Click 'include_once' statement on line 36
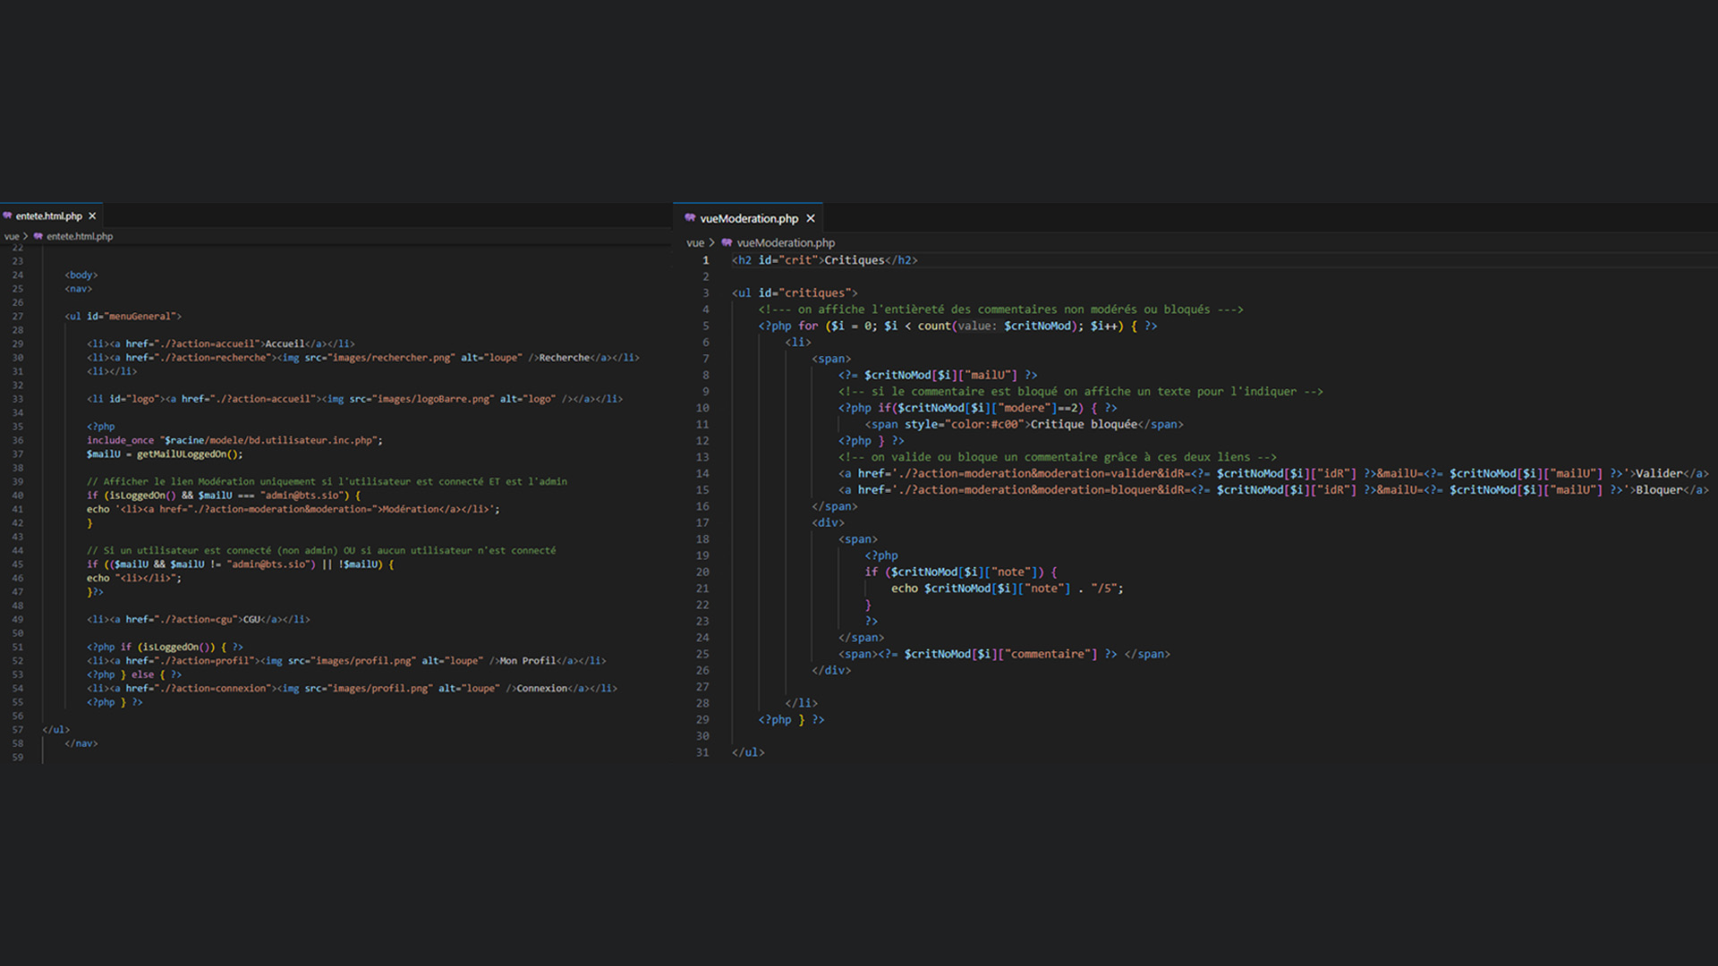 click(x=234, y=440)
